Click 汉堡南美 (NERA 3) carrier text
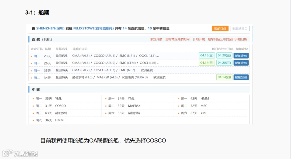Image resolution: width=291 pixels, height=159 pixels. (135, 77)
